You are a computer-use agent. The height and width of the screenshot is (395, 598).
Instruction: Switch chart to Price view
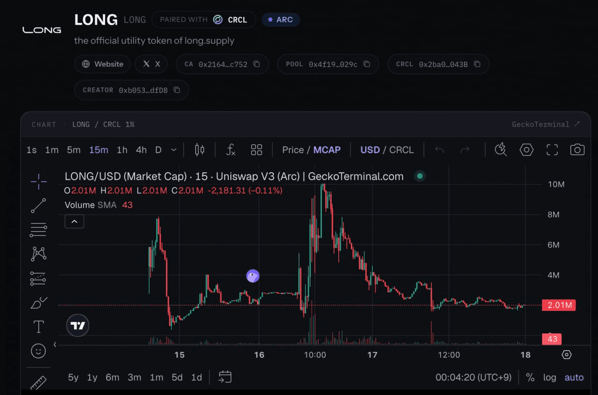pos(293,150)
